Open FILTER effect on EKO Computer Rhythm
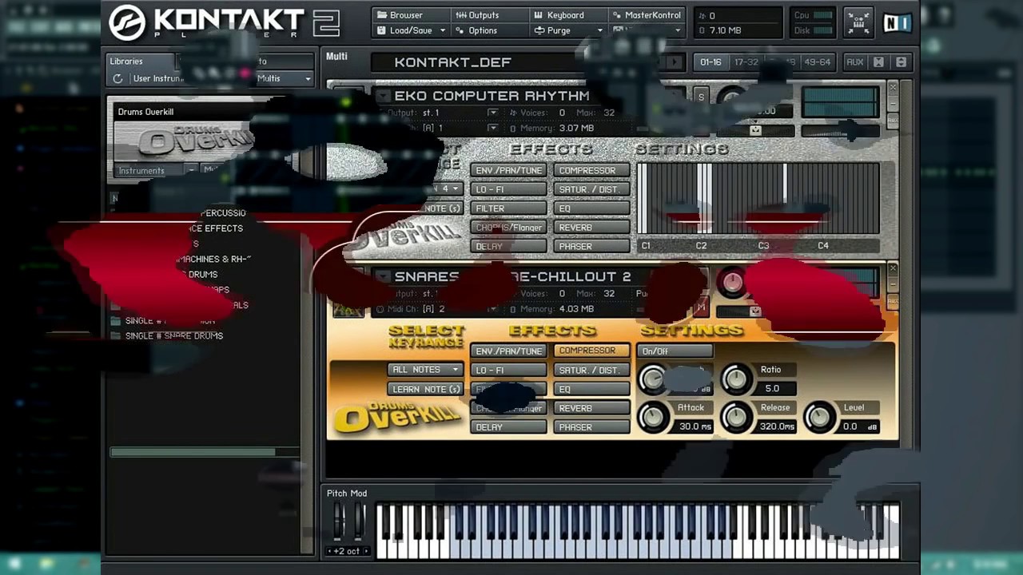Image resolution: width=1023 pixels, height=575 pixels. 508,208
